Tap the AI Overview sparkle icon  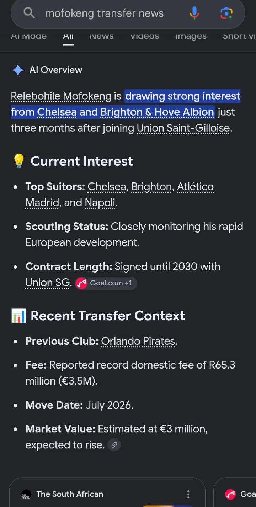pyautogui.click(x=18, y=70)
